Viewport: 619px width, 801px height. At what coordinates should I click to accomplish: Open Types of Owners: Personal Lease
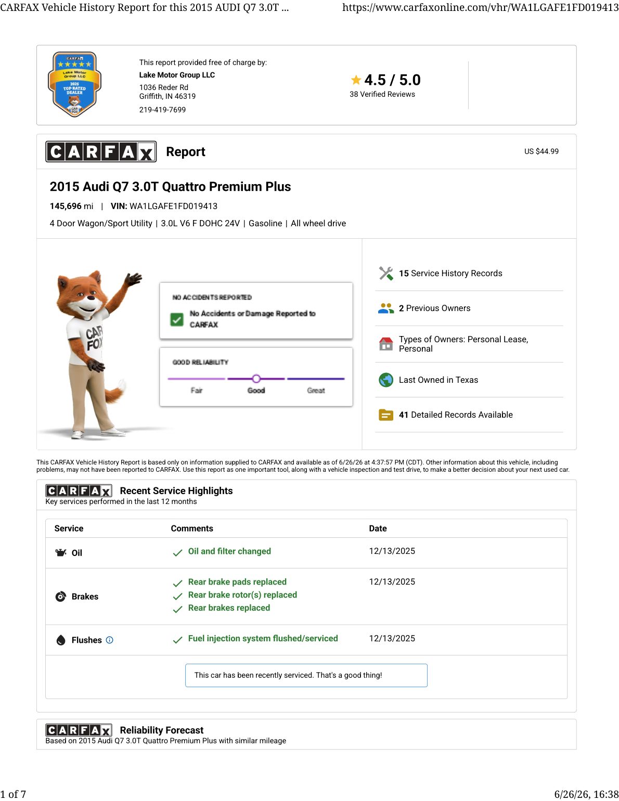coord(463,344)
